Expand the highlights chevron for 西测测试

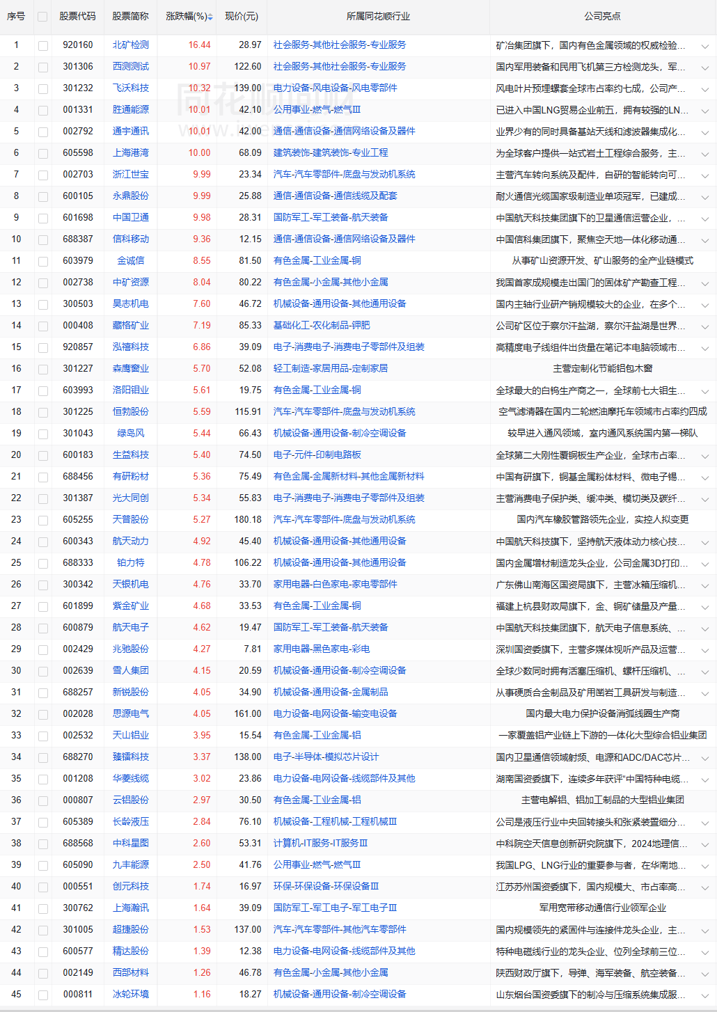704,68
